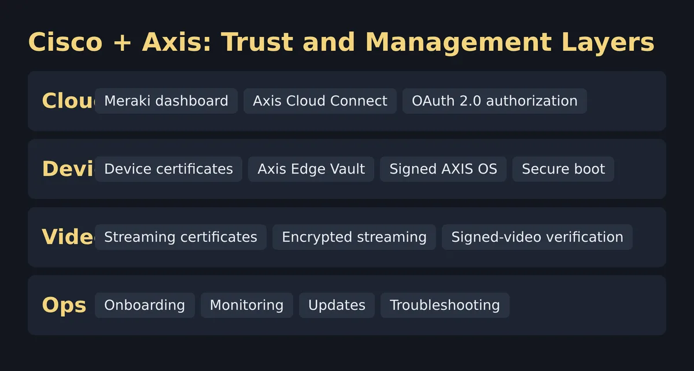Click the partly hidden Cloud row label
This screenshot has width=694, height=371.
pyautogui.click(x=68, y=101)
